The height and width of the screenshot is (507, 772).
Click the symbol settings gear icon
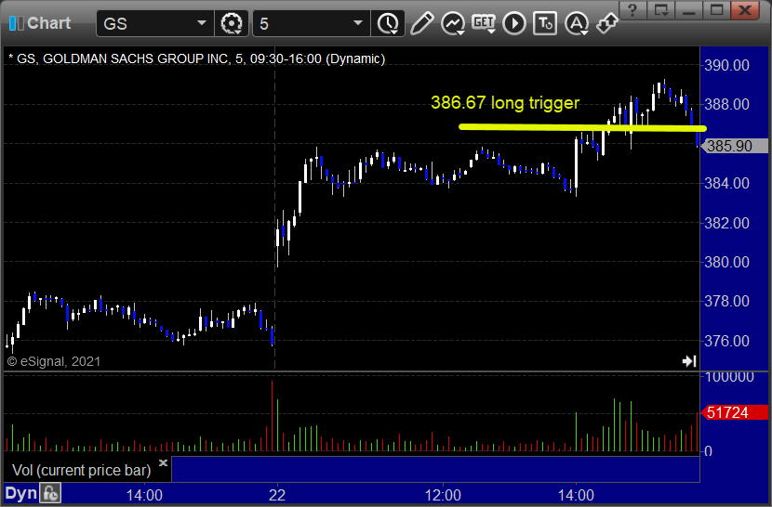pos(232,23)
